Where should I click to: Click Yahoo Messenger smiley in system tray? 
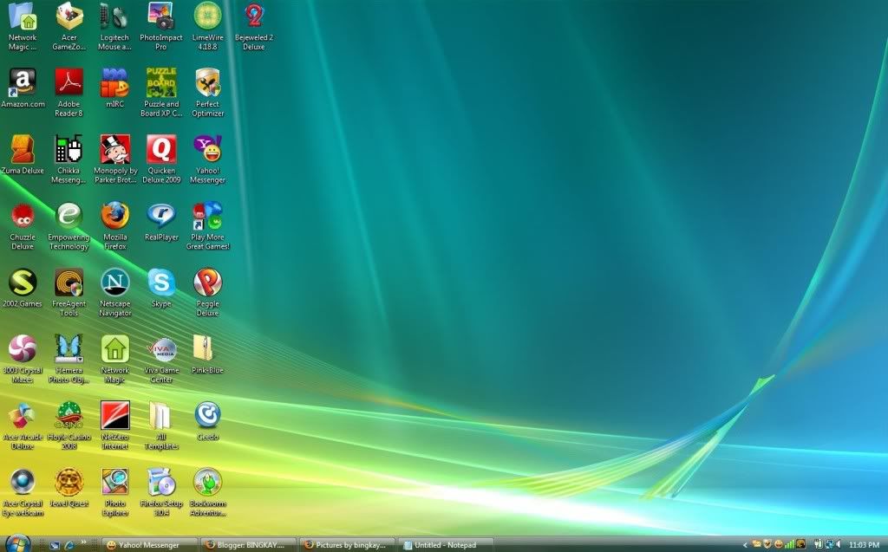click(x=778, y=545)
